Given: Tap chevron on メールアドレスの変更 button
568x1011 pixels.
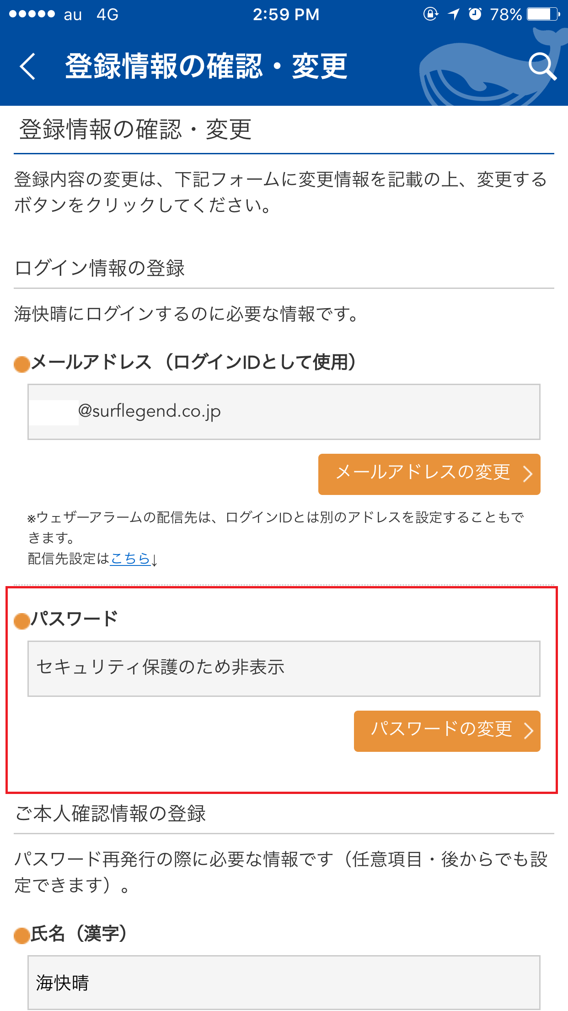Looking at the screenshot, I should tap(528, 474).
